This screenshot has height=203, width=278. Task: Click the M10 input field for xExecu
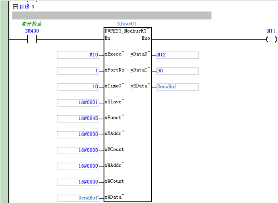78,55
